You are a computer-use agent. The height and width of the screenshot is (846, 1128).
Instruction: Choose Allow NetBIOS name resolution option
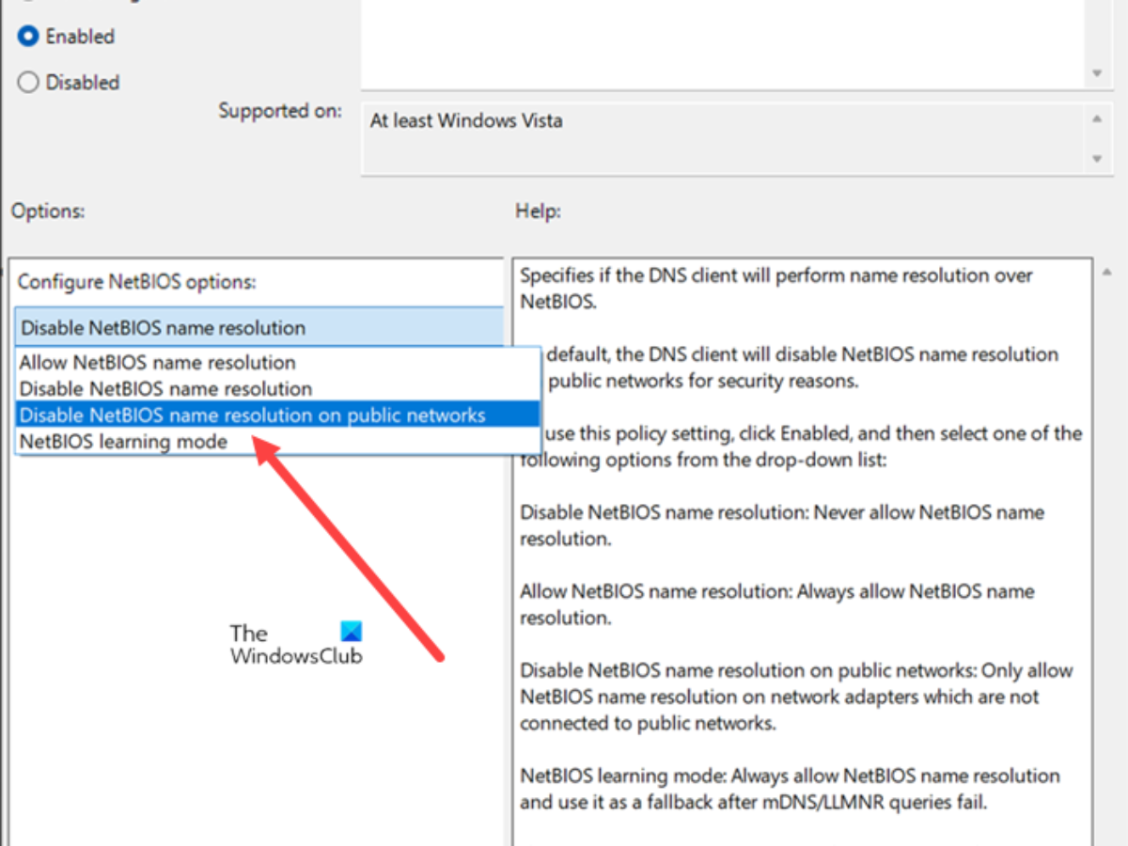click(x=158, y=363)
